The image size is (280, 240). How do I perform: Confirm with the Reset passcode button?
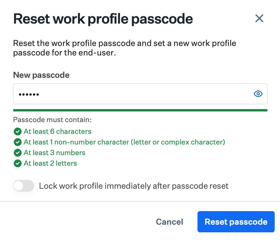tap(236, 222)
